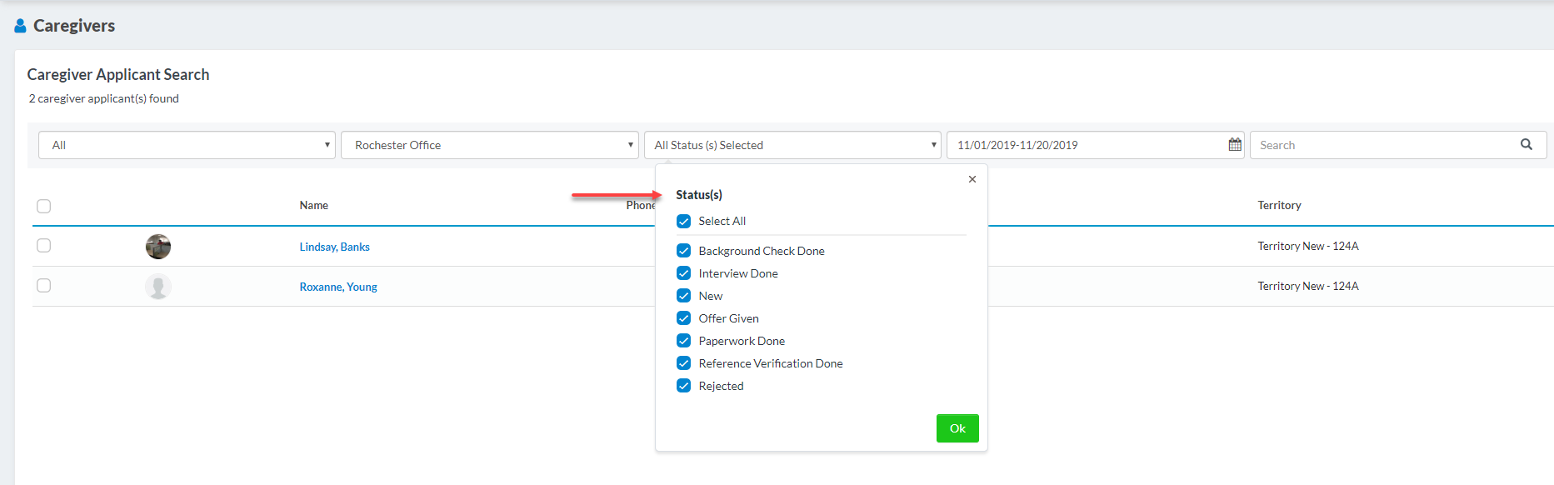
Task: Toggle the Rejected status checkbox
Action: (x=683, y=386)
